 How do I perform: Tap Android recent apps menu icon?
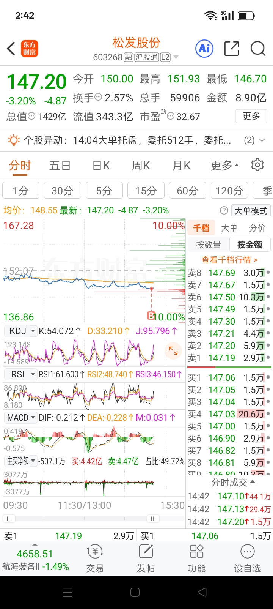[x=67, y=592]
